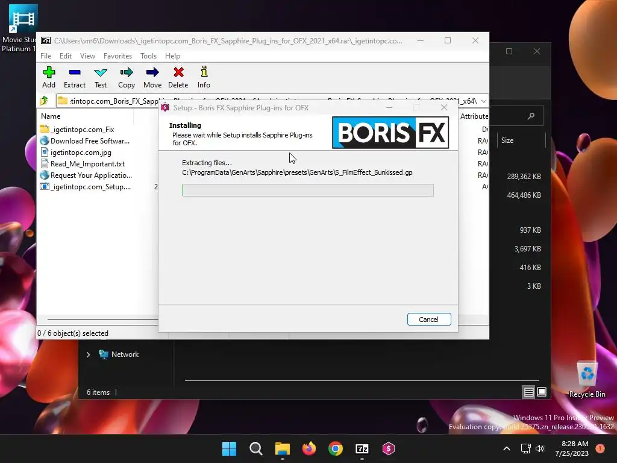The width and height of the screenshot is (617, 463).
Task: Click the Size column in File Explorer
Action: tap(507, 140)
